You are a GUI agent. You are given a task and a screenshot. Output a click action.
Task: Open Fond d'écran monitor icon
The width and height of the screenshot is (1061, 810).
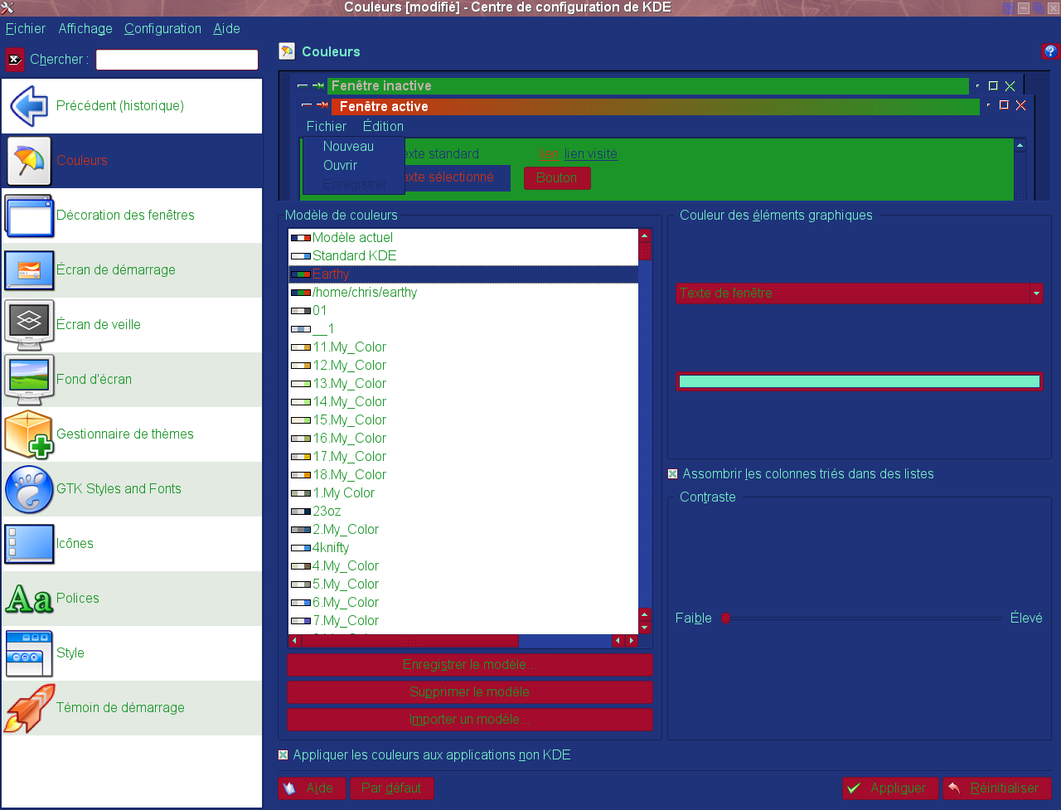coord(29,380)
